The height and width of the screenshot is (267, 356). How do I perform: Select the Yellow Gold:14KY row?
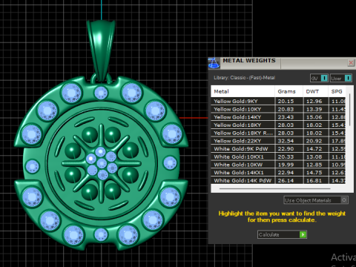coord(278,117)
